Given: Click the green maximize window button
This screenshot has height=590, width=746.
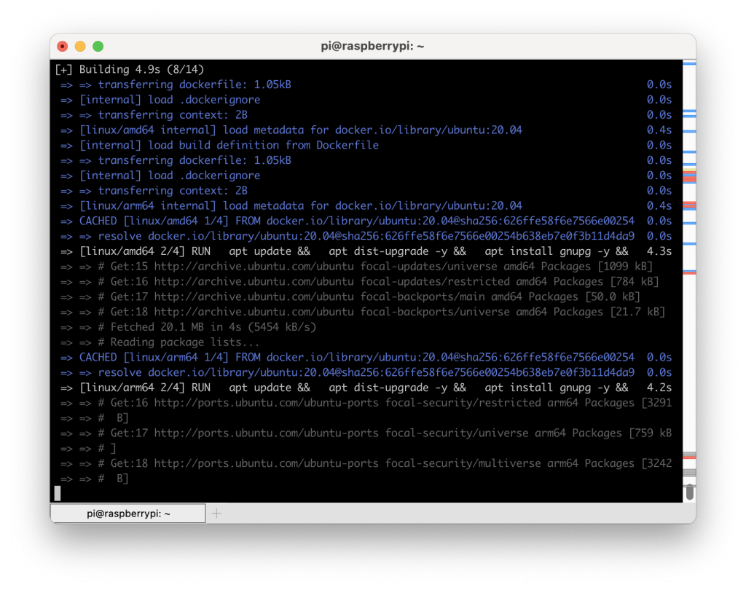Looking at the screenshot, I should (x=98, y=47).
